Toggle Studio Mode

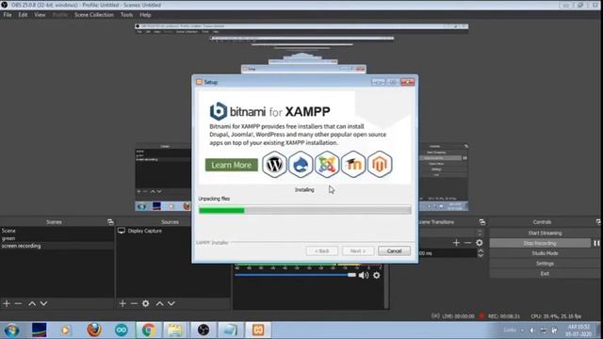pyautogui.click(x=545, y=253)
